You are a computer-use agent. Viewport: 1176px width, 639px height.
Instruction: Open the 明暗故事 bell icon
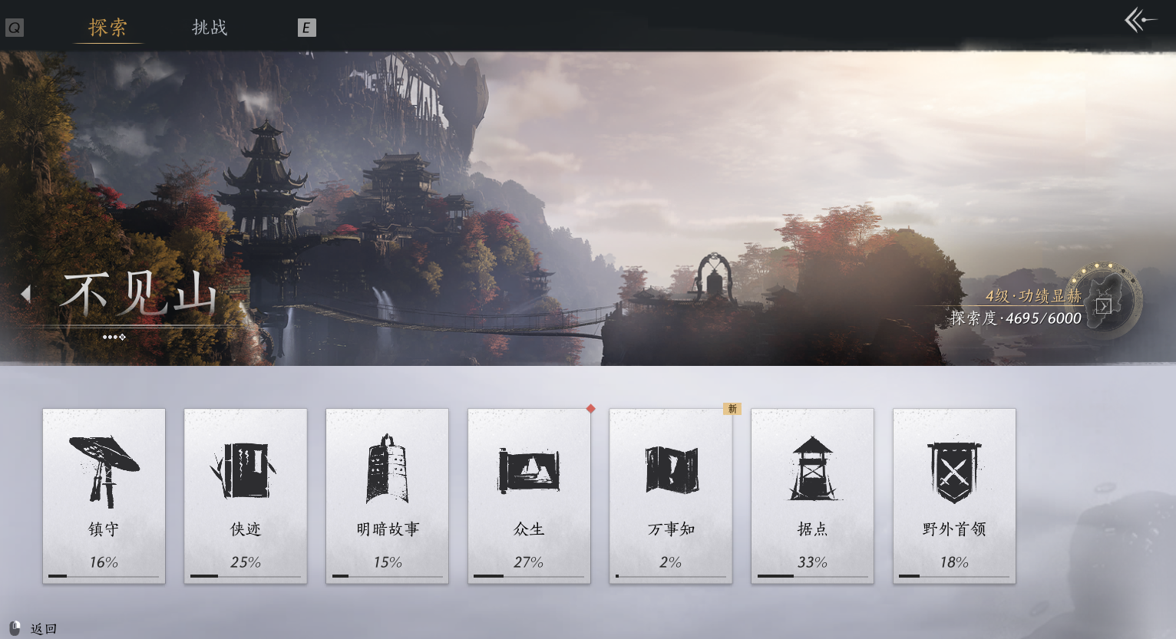click(387, 469)
